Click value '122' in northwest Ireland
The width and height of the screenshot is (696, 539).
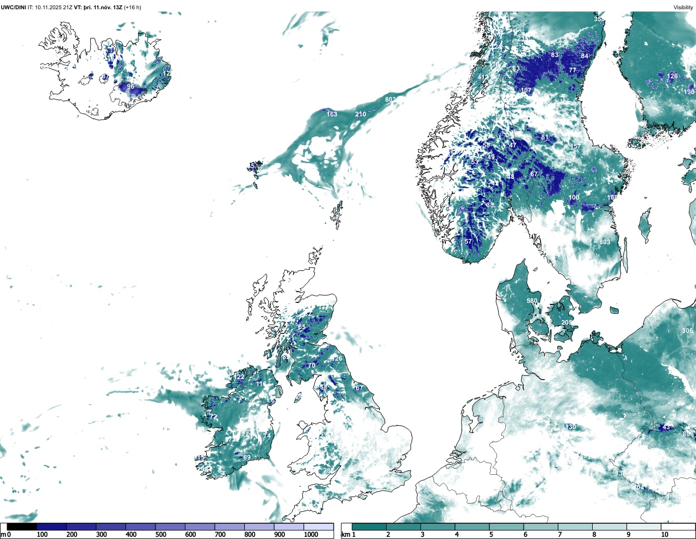239,377
